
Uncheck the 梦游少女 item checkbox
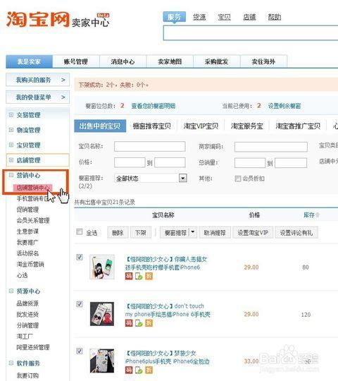pos(80,351)
